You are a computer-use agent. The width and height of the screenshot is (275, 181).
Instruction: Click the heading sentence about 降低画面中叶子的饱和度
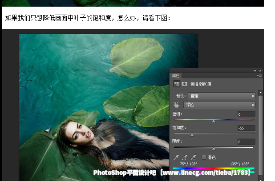(x=88, y=18)
